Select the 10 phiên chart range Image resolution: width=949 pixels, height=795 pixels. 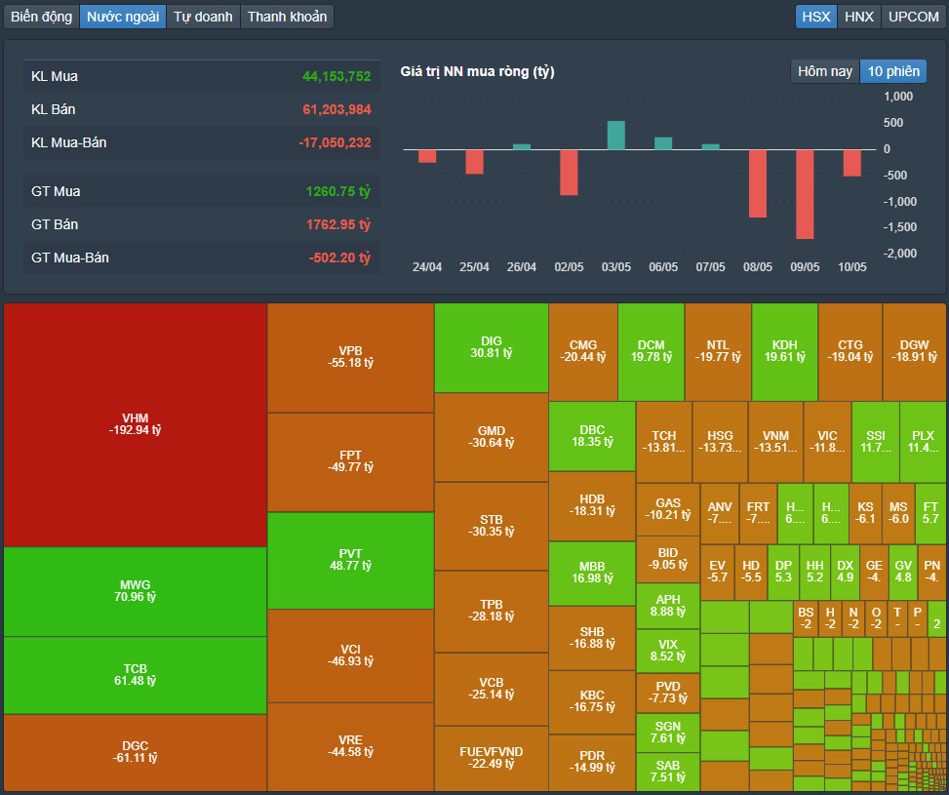coord(893,71)
